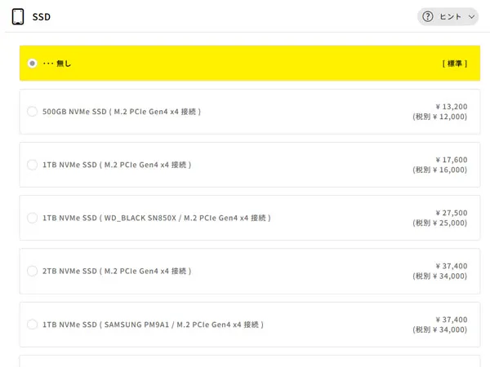Screen dimensions: 490x367
Task: Click the 2TB row's ¥37,400 price
Action: pyautogui.click(x=452, y=266)
